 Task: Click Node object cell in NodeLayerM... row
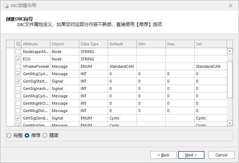coord(64,52)
